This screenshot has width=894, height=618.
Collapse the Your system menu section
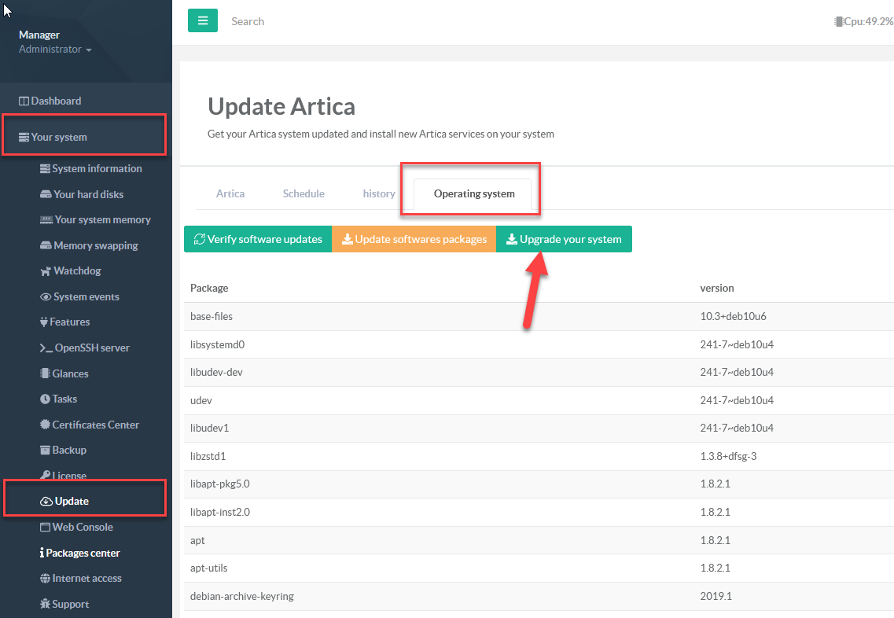pyautogui.click(x=58, y=137)
